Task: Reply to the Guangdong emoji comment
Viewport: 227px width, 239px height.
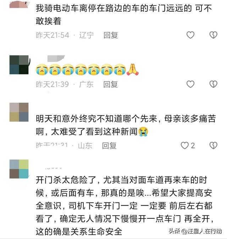Action: [111, 84]
